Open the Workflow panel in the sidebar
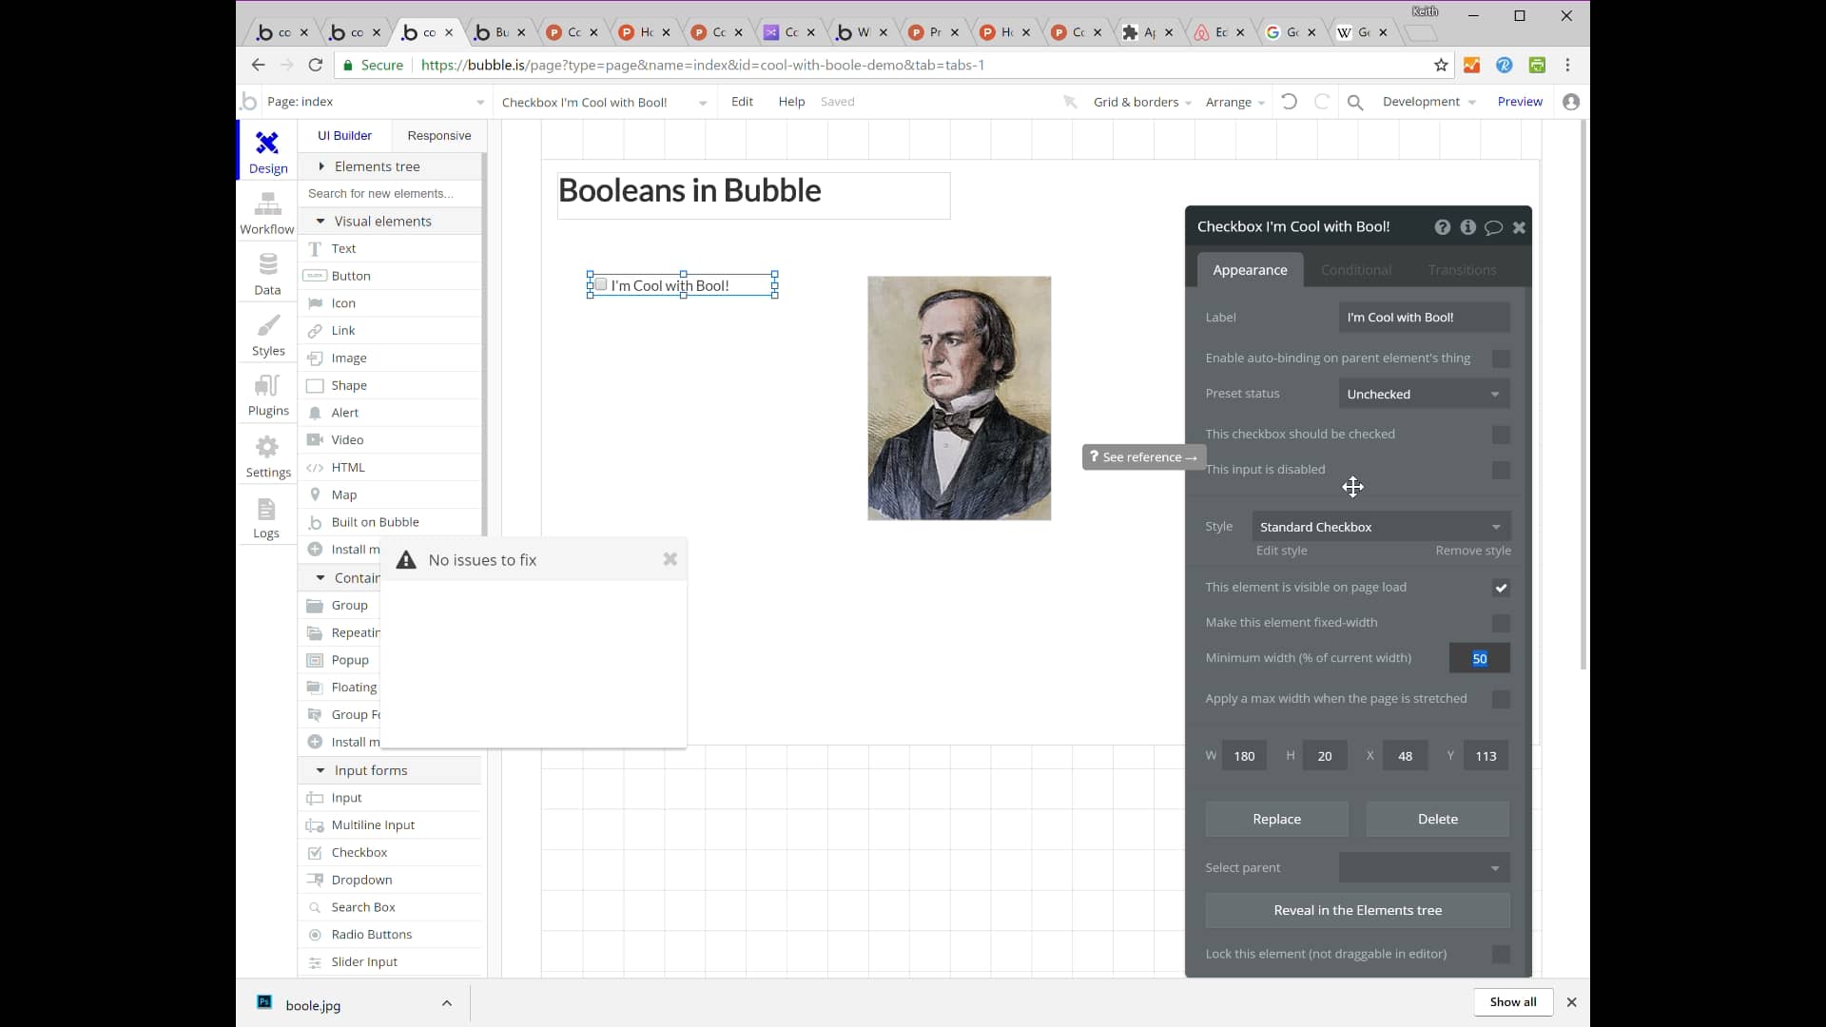This screenshot has height=1027, width=1826. [267, 211]
